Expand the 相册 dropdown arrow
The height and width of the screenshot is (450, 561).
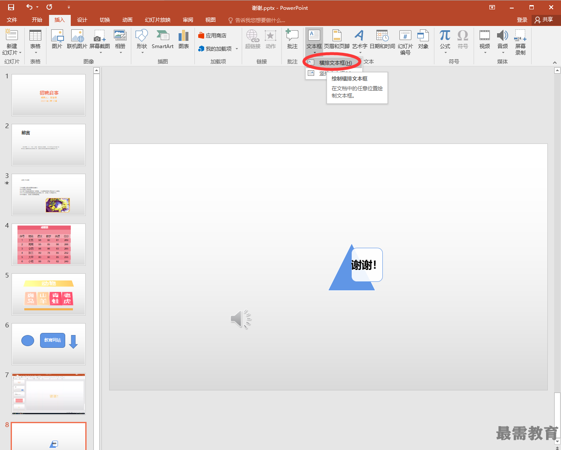[x=120, y=53]
